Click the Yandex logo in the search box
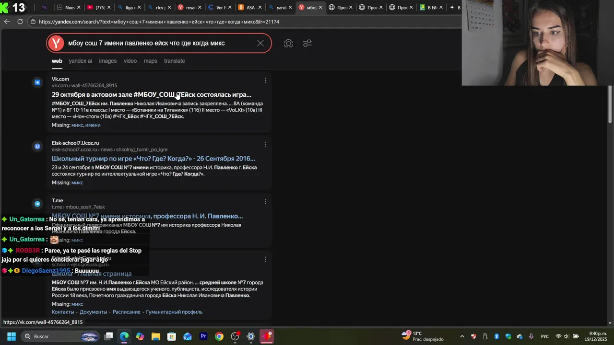The image size is (614, 345). point(56,43)
